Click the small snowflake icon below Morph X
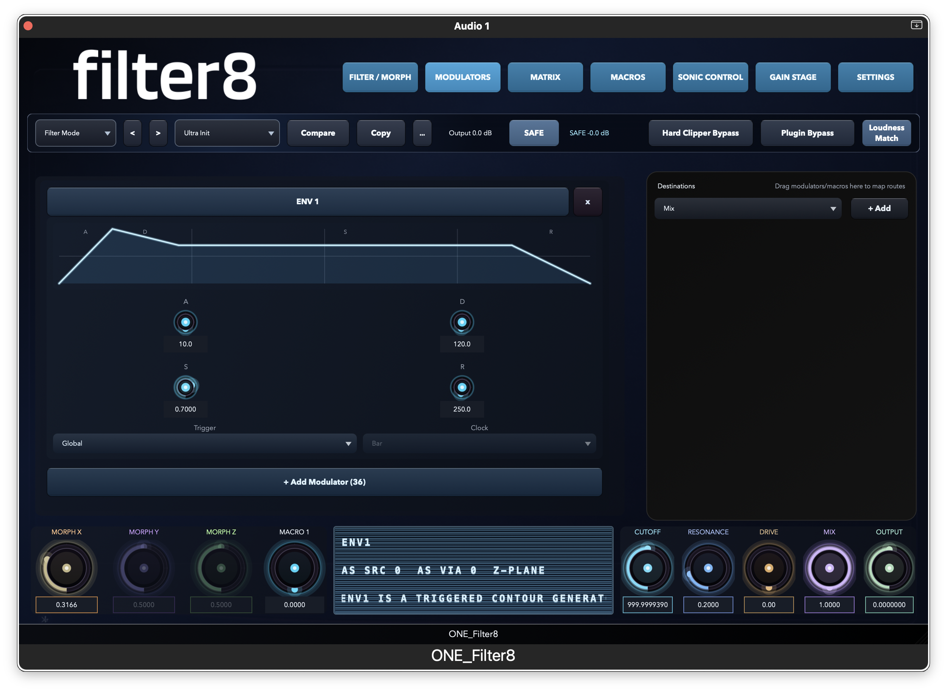The height and width of the screenshot is (692, 947). click(45, 619)
